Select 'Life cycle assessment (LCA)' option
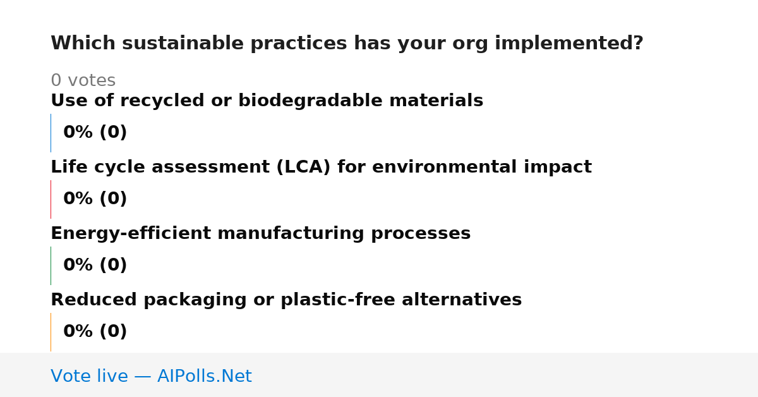 pos(321,168)
